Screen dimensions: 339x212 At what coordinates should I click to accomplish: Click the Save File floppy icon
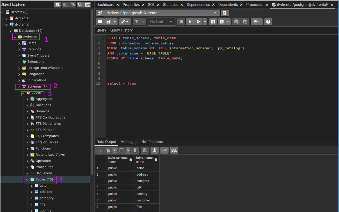pos(109,22)
